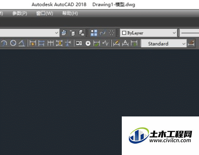Screen dimensions: 199x155
Task: Open Dimension Style manager brush icon
Action: coord(191,43)
